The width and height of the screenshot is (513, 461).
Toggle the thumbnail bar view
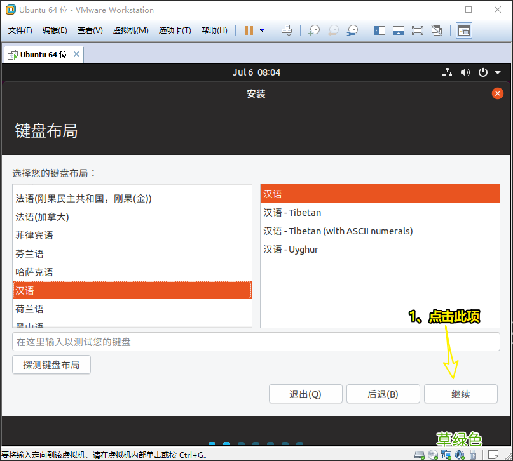click(x=399, y=30)
